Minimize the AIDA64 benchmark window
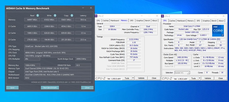229x102 pixels. (x=83, y=8)
